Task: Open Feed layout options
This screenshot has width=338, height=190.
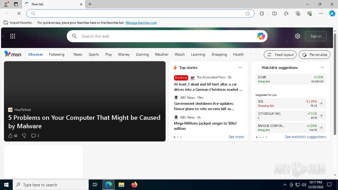Action: pos(280,55)
